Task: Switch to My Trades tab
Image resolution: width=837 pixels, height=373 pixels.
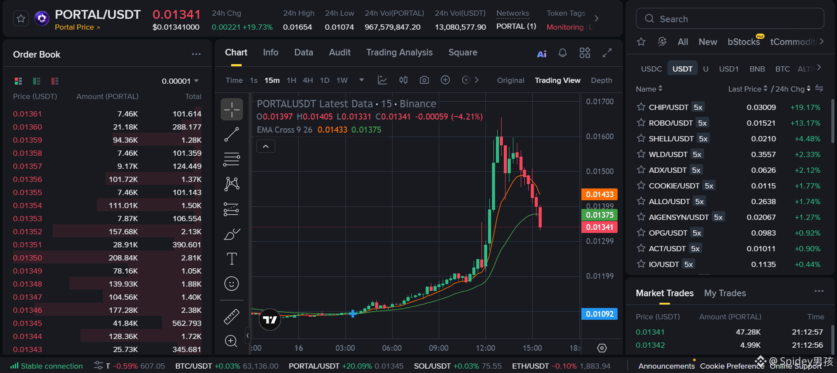Action: pos(725,293)
